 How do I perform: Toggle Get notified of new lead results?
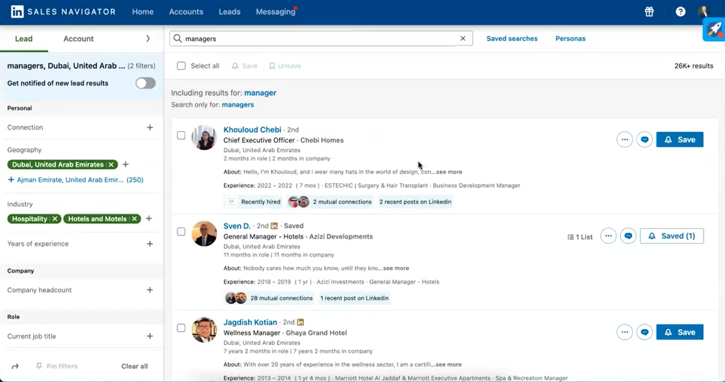(146, 83)
